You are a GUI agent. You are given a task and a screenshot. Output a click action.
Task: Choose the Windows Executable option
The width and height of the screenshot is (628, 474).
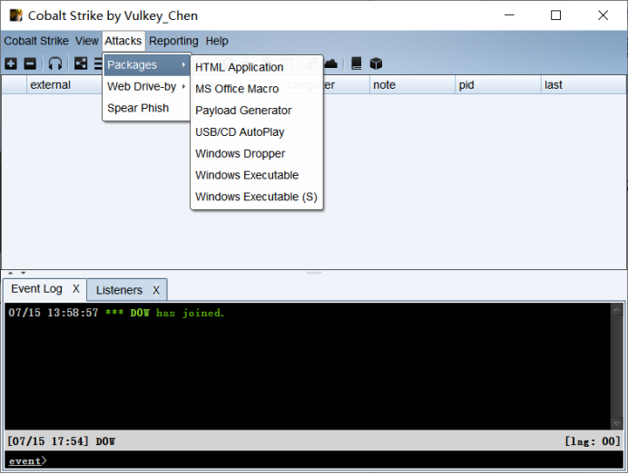257,175
